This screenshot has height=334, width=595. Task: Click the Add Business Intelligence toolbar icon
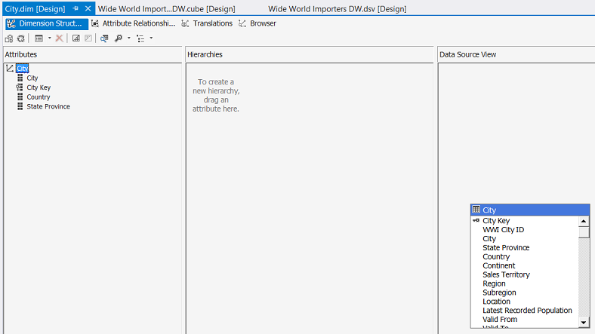[x=9, y=38]
